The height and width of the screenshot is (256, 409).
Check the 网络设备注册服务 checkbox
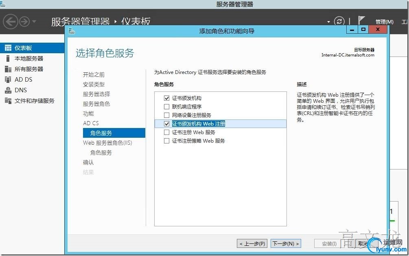coord(167,115)
